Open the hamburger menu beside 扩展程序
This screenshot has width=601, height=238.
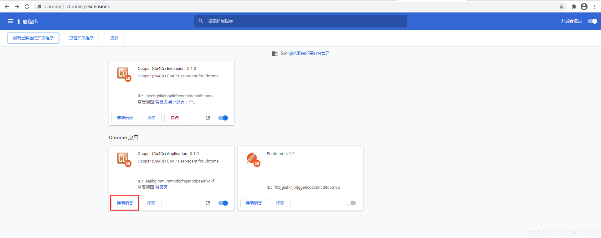(x=11, y=21)
